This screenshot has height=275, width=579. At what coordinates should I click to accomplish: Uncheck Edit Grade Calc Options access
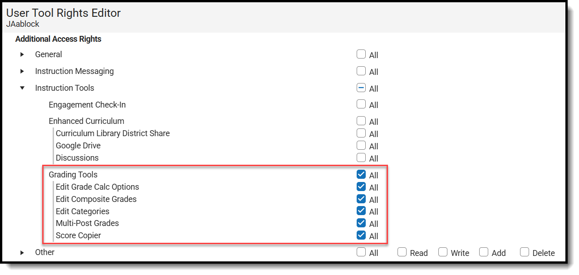(361, 187)
